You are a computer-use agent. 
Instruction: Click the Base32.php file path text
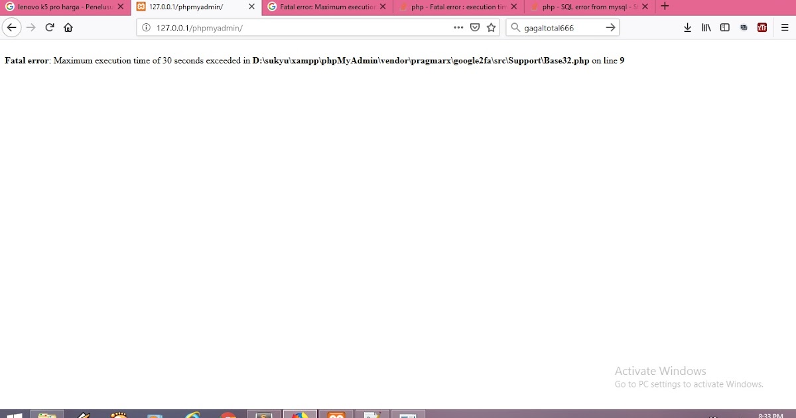pyautogui.click(x=421, y=60)
